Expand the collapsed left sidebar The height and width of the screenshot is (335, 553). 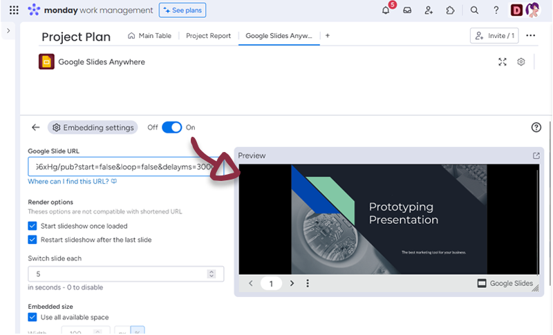pos(8,31)
